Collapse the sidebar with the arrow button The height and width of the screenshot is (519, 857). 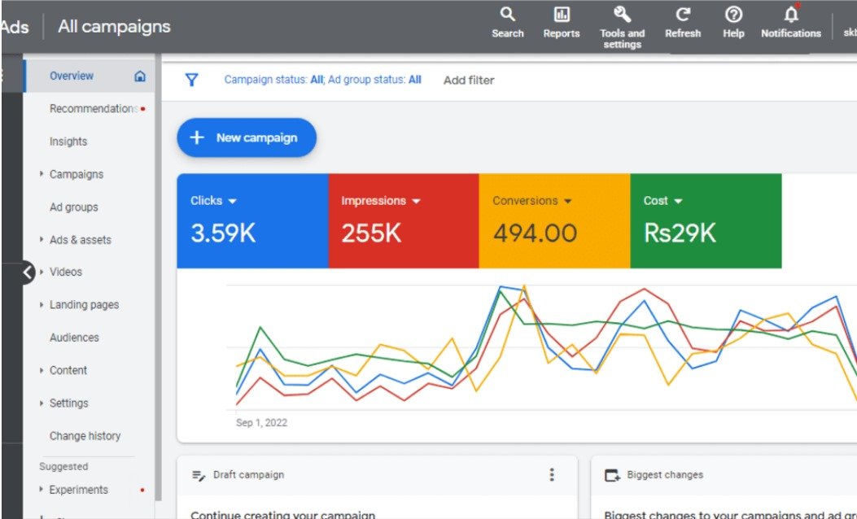coord(28,273)
